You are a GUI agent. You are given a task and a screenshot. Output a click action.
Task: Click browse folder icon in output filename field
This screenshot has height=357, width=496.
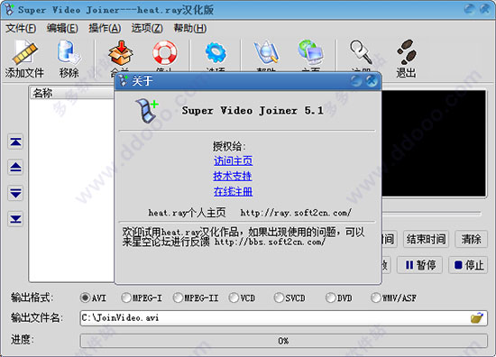click(477, 317)
